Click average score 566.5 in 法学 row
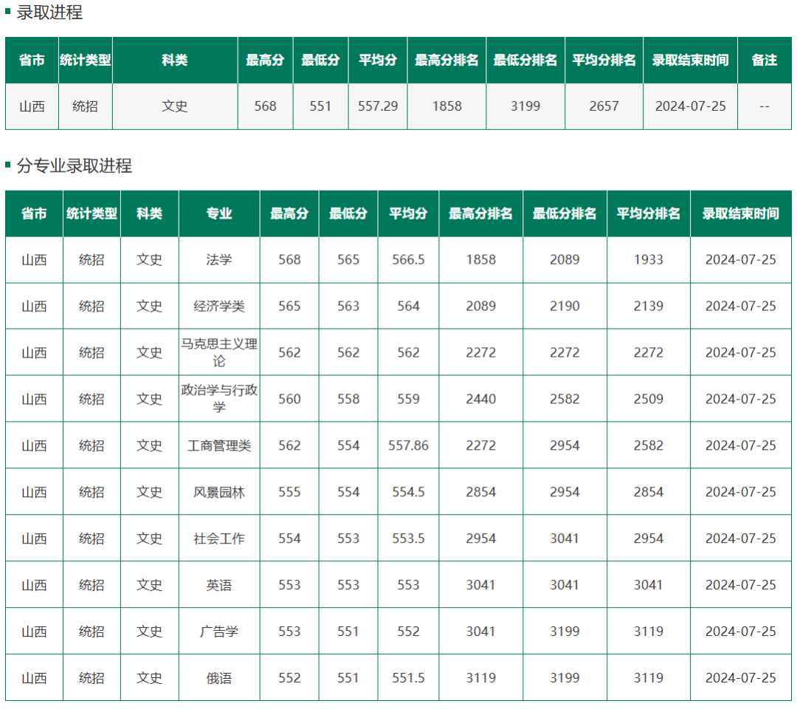 [408, 260]
